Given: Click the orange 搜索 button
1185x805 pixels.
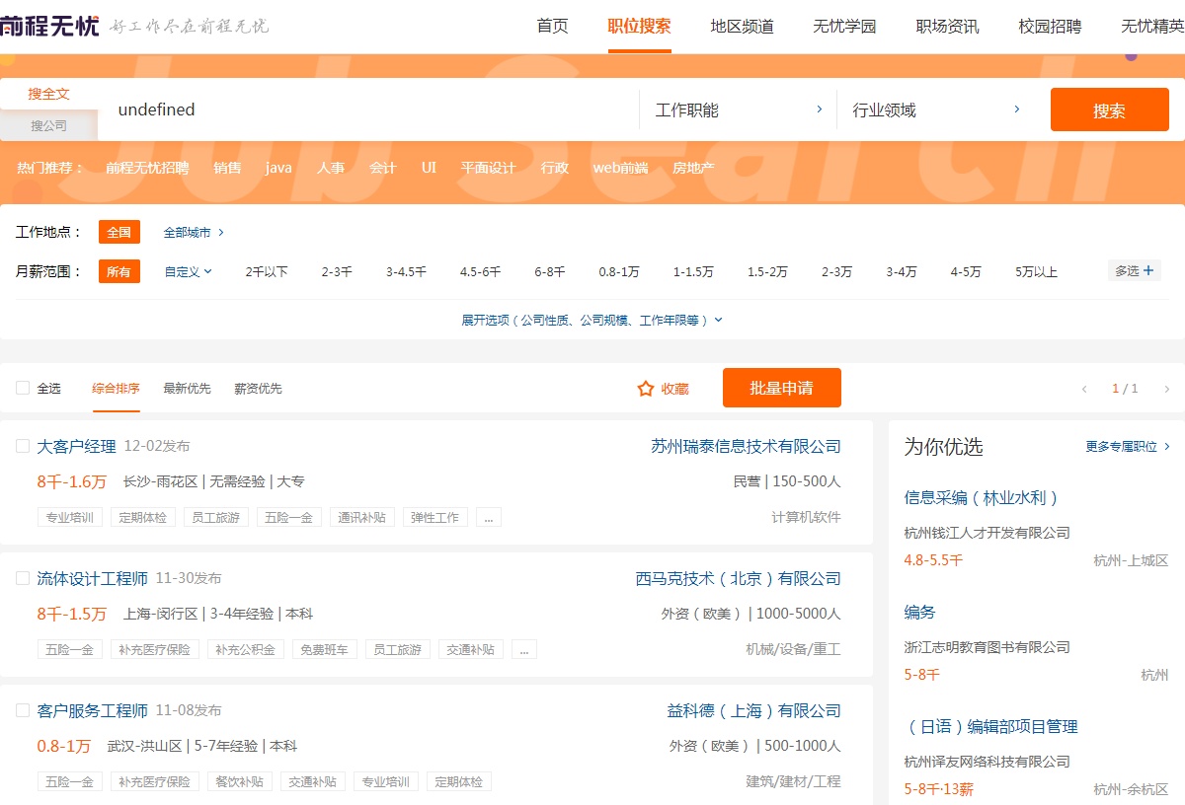Looking at the screenshot, I should click(x=1109, y=110).
